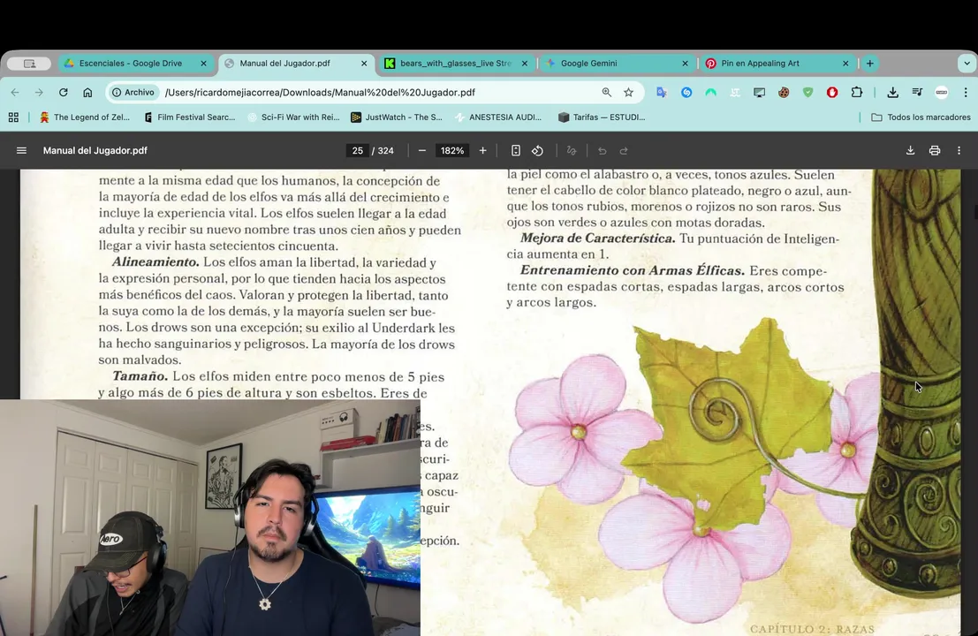This screenshot has width=978, height=636.
Task: Open the green shield extension
Action: pos(807,92)
